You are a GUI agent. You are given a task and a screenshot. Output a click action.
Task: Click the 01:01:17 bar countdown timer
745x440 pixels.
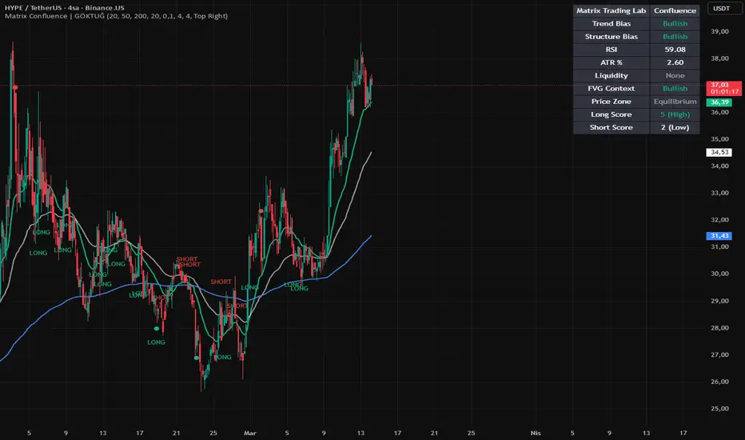[x=725, y=91]
